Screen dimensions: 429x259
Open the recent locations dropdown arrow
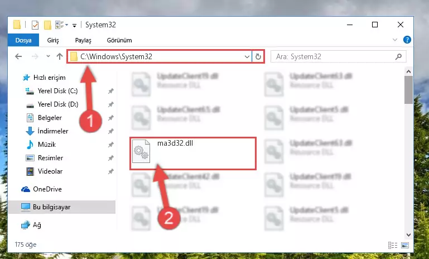(48, 56)
